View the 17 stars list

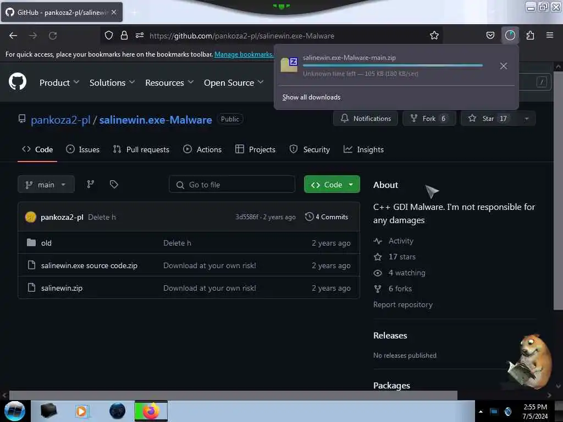click(x=402, y=257)
